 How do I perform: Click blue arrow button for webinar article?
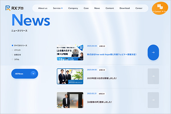pyautogui.click(x=153, y=52)
